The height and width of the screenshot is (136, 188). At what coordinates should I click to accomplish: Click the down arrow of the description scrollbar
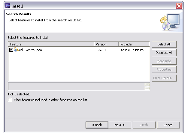[147, 88]
